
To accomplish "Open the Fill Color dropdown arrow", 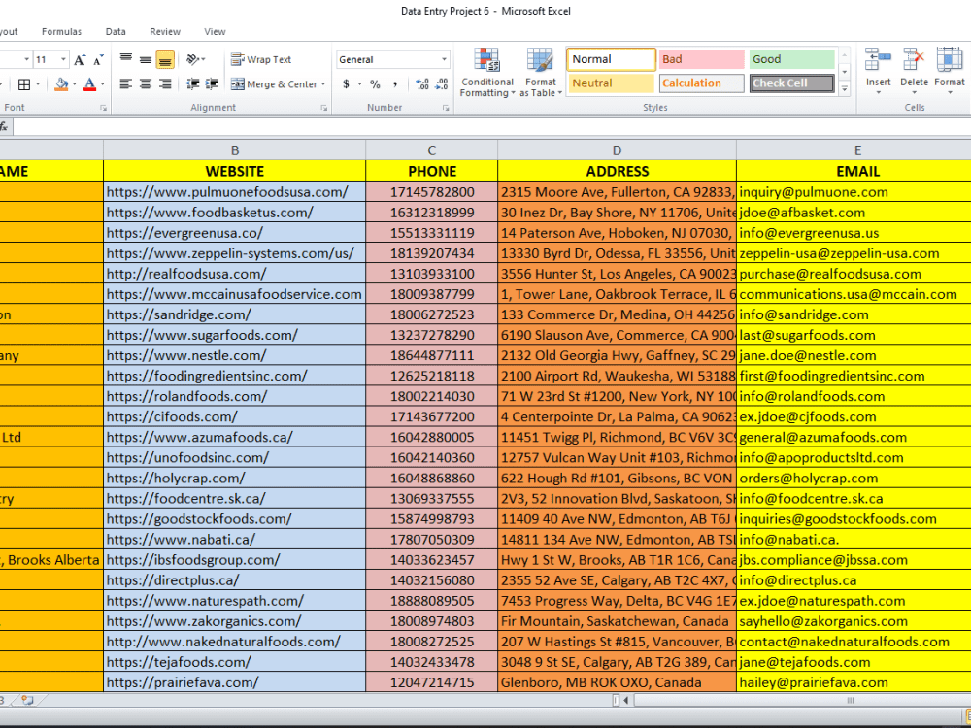I will click(75, 84).
